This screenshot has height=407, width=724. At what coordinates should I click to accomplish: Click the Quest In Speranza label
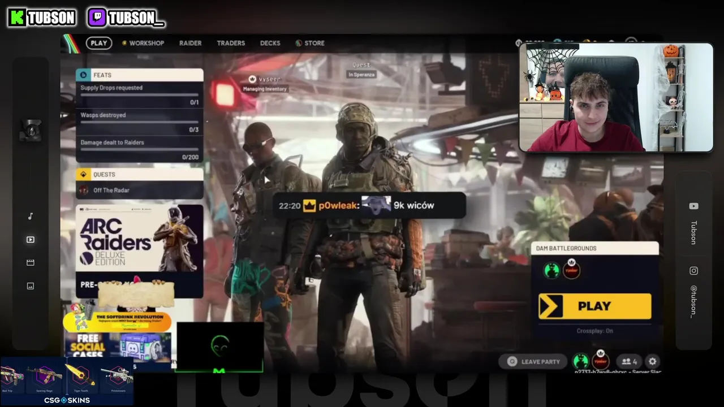tap(361, 70)
